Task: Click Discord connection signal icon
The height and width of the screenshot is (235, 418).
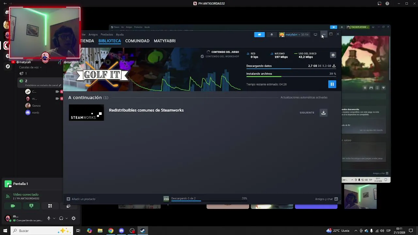Action: click(8, 196)
